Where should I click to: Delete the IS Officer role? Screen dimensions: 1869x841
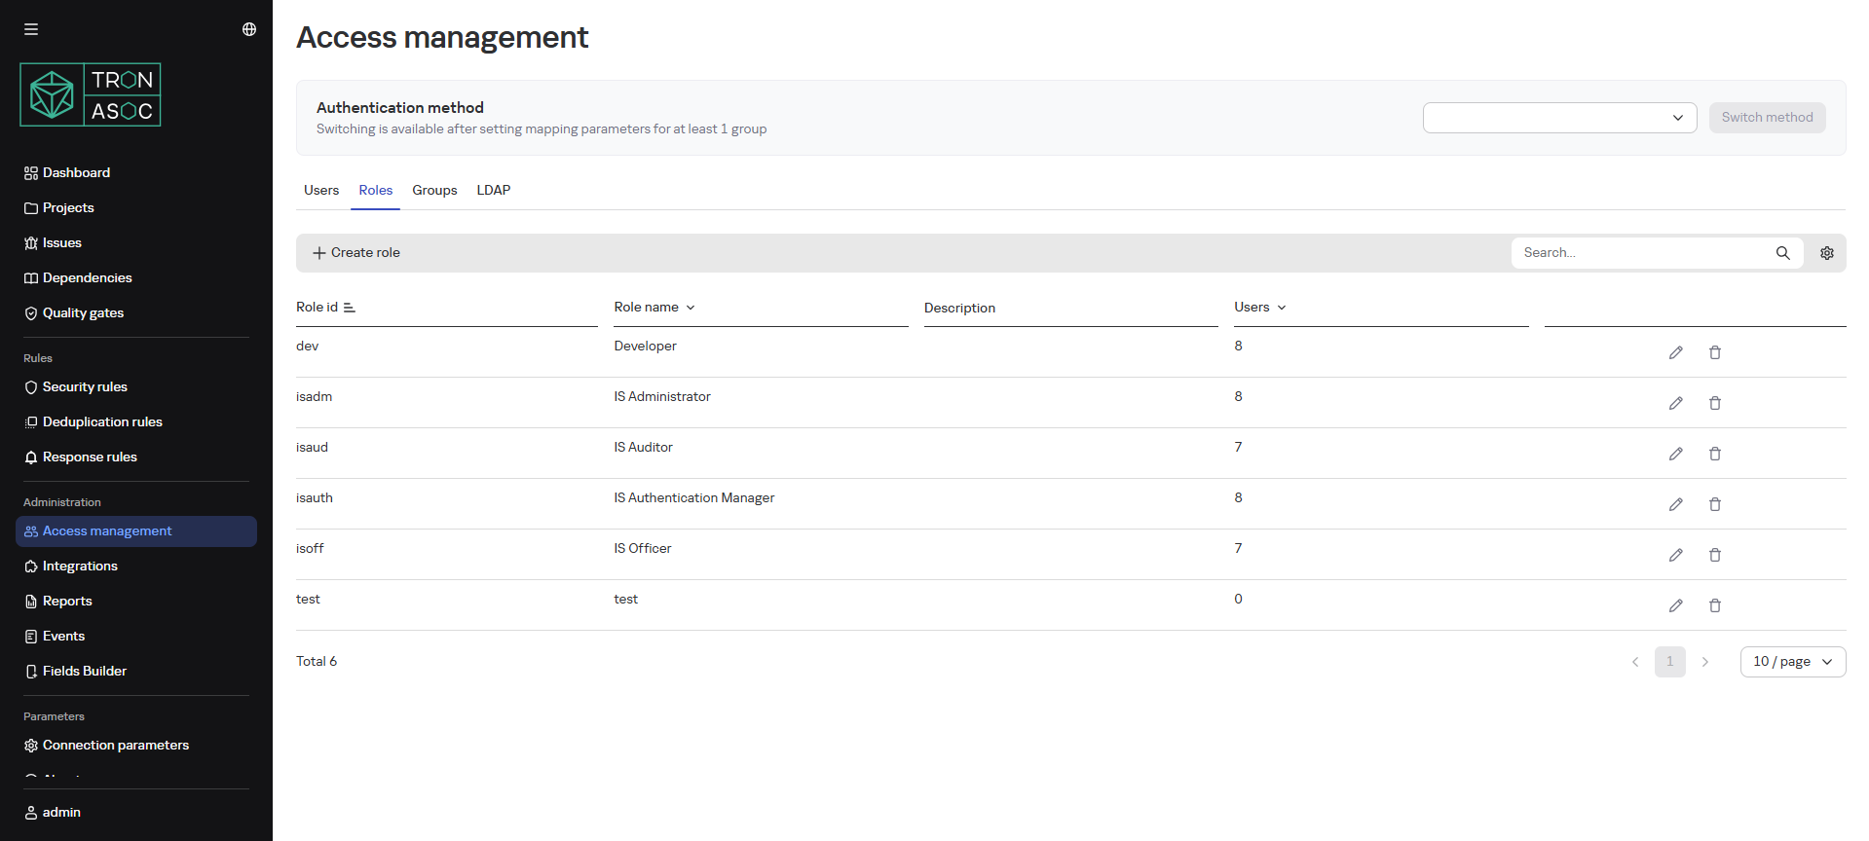(x=1714, y=555)
